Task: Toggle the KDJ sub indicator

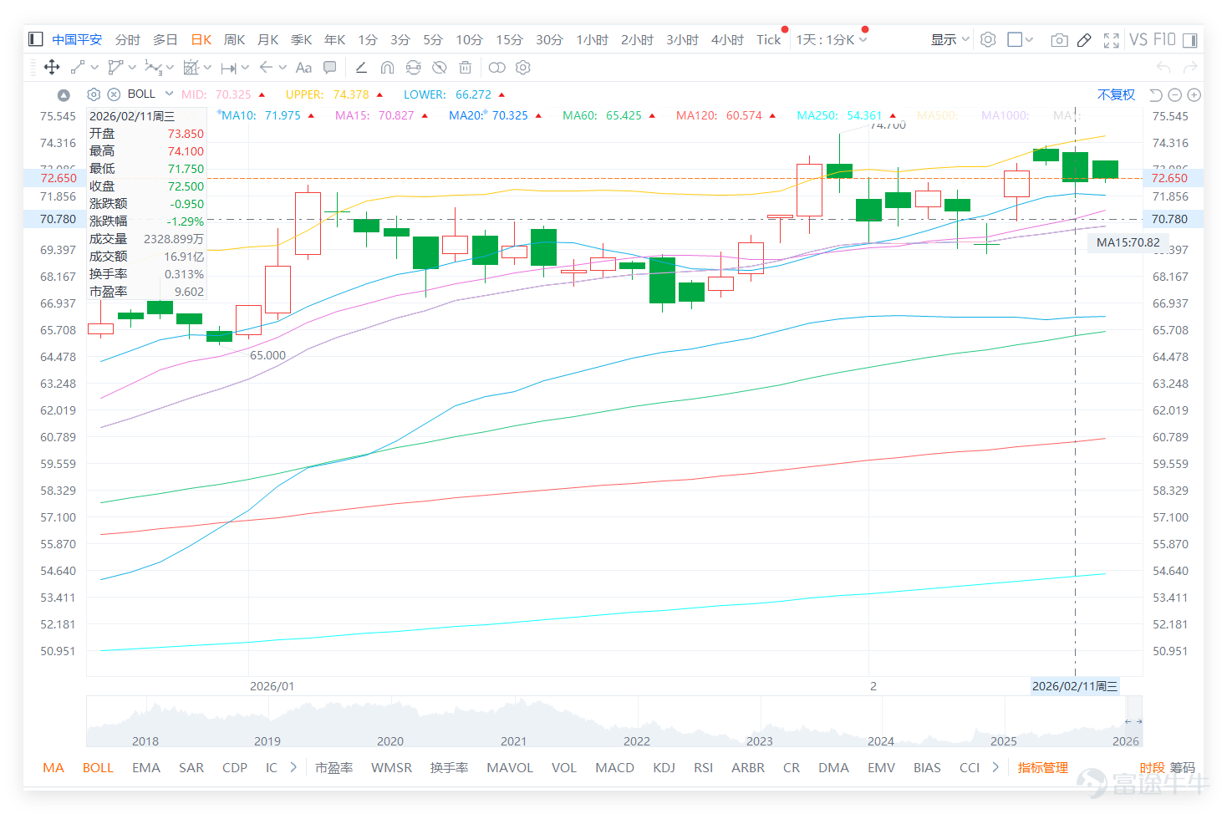Action: [664, 767]
